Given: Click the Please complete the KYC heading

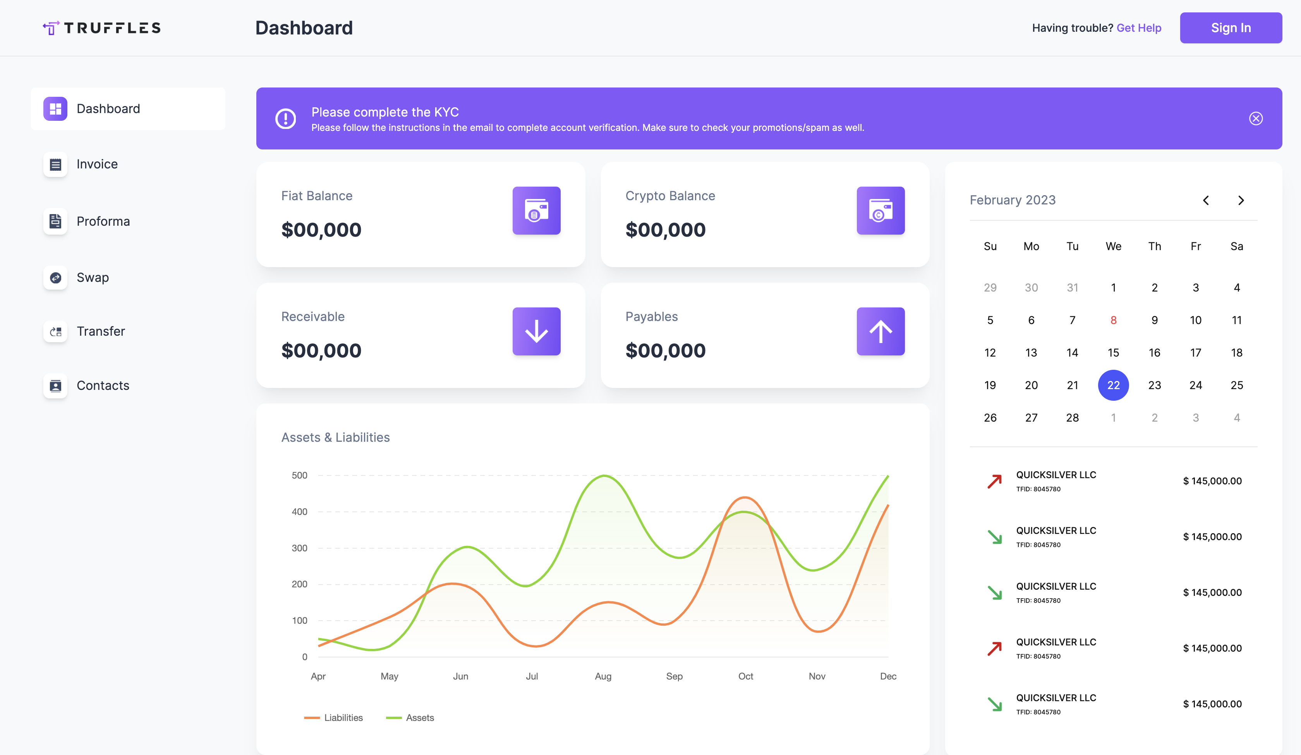Looking at the screenshot, I should (x=385, y=112).
